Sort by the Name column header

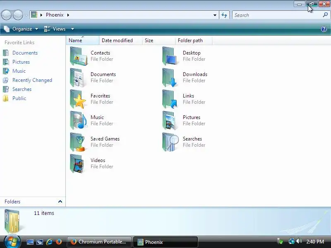click(82, 40)
